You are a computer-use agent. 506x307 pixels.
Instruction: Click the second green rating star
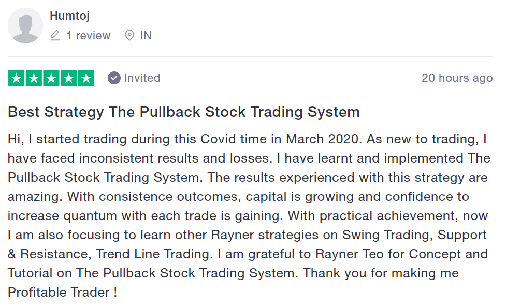pos(34,78)
